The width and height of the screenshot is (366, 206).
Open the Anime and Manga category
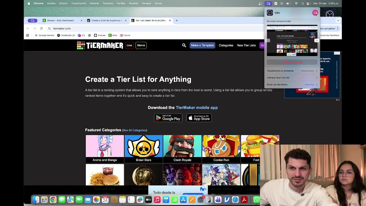(x=105, y=149)
